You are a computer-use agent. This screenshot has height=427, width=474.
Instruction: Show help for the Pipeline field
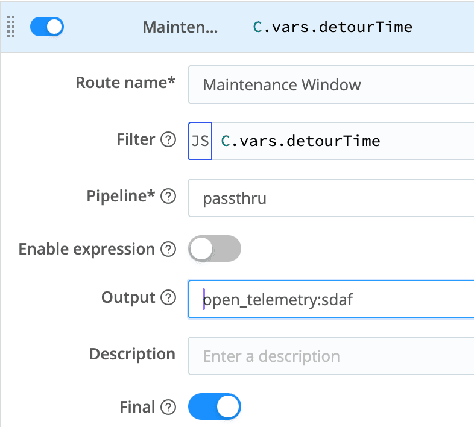(x=169, y=197)
